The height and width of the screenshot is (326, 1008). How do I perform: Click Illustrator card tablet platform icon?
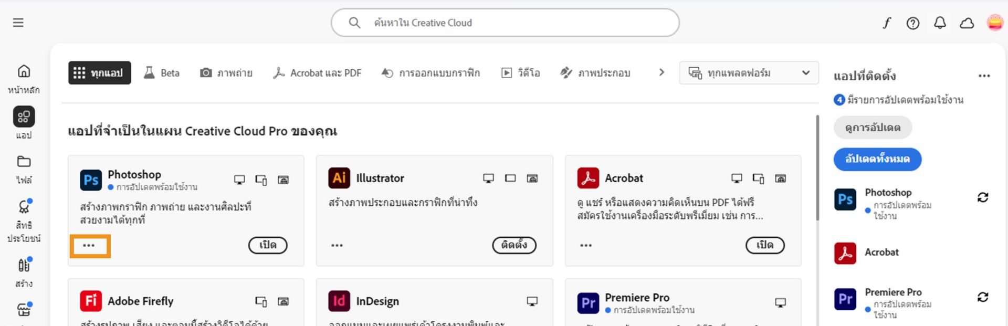[x=510, y=178]
